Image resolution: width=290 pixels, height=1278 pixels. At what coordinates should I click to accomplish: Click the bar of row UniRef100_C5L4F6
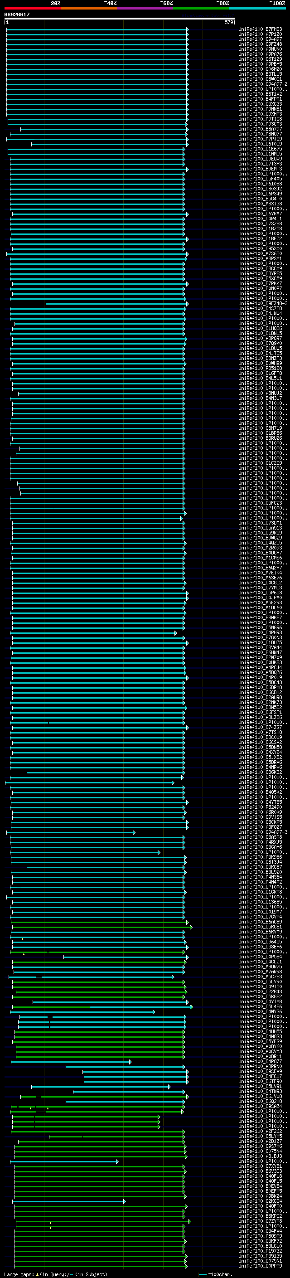point(102,1006)
